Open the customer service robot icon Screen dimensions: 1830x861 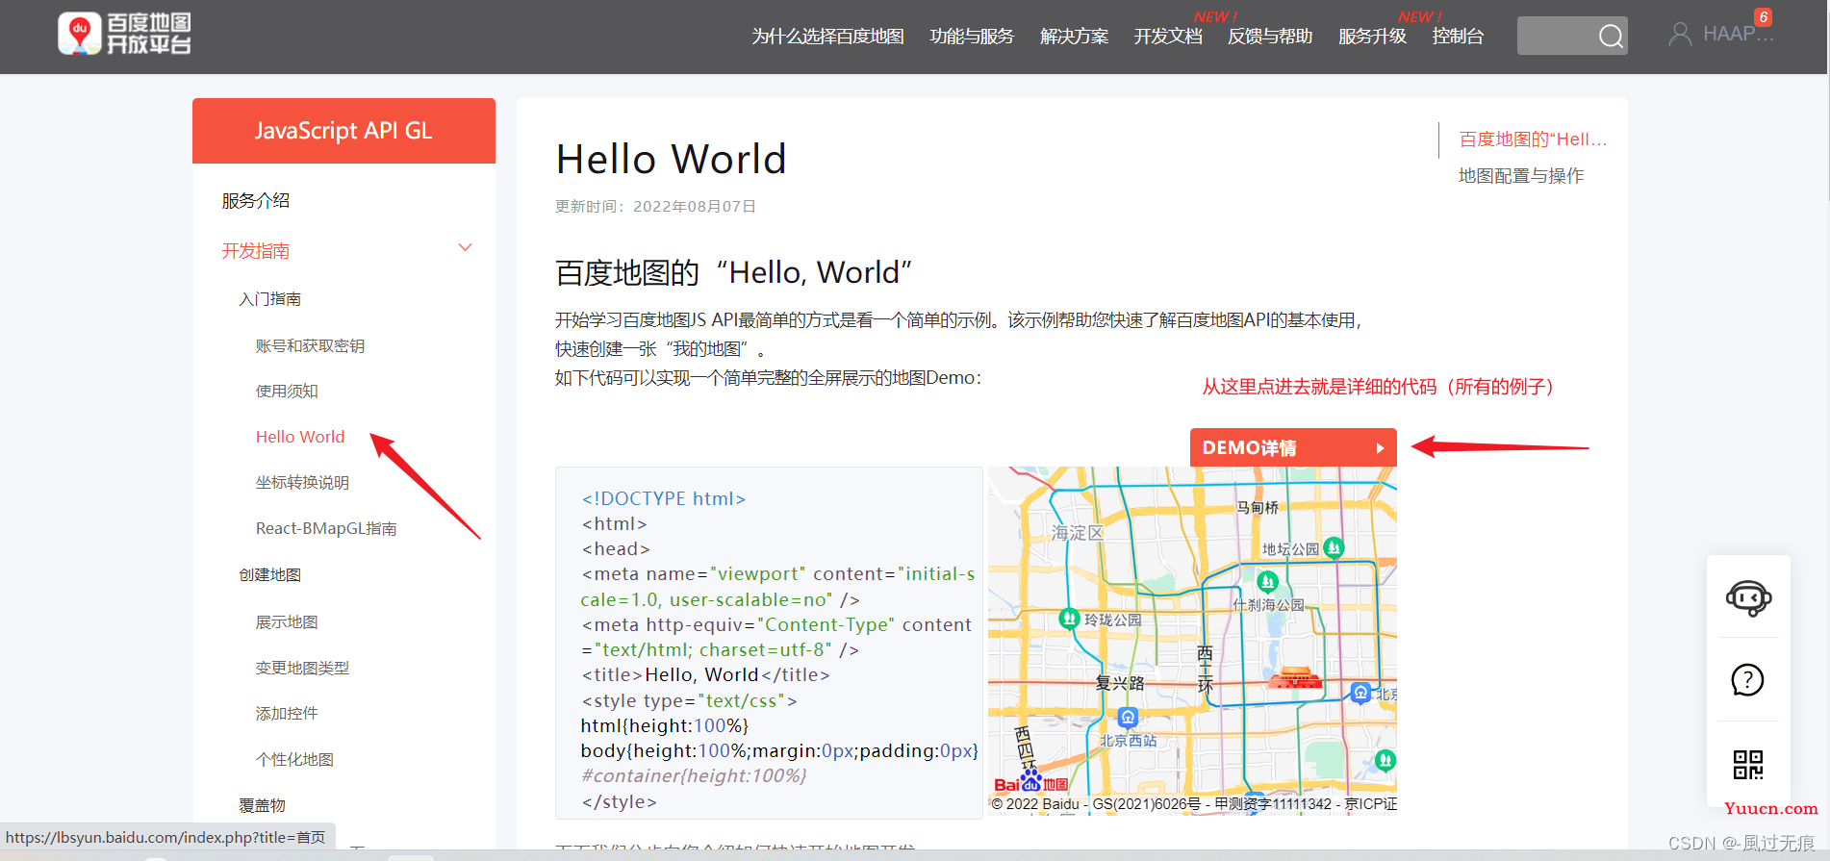tap(1748, 597)
